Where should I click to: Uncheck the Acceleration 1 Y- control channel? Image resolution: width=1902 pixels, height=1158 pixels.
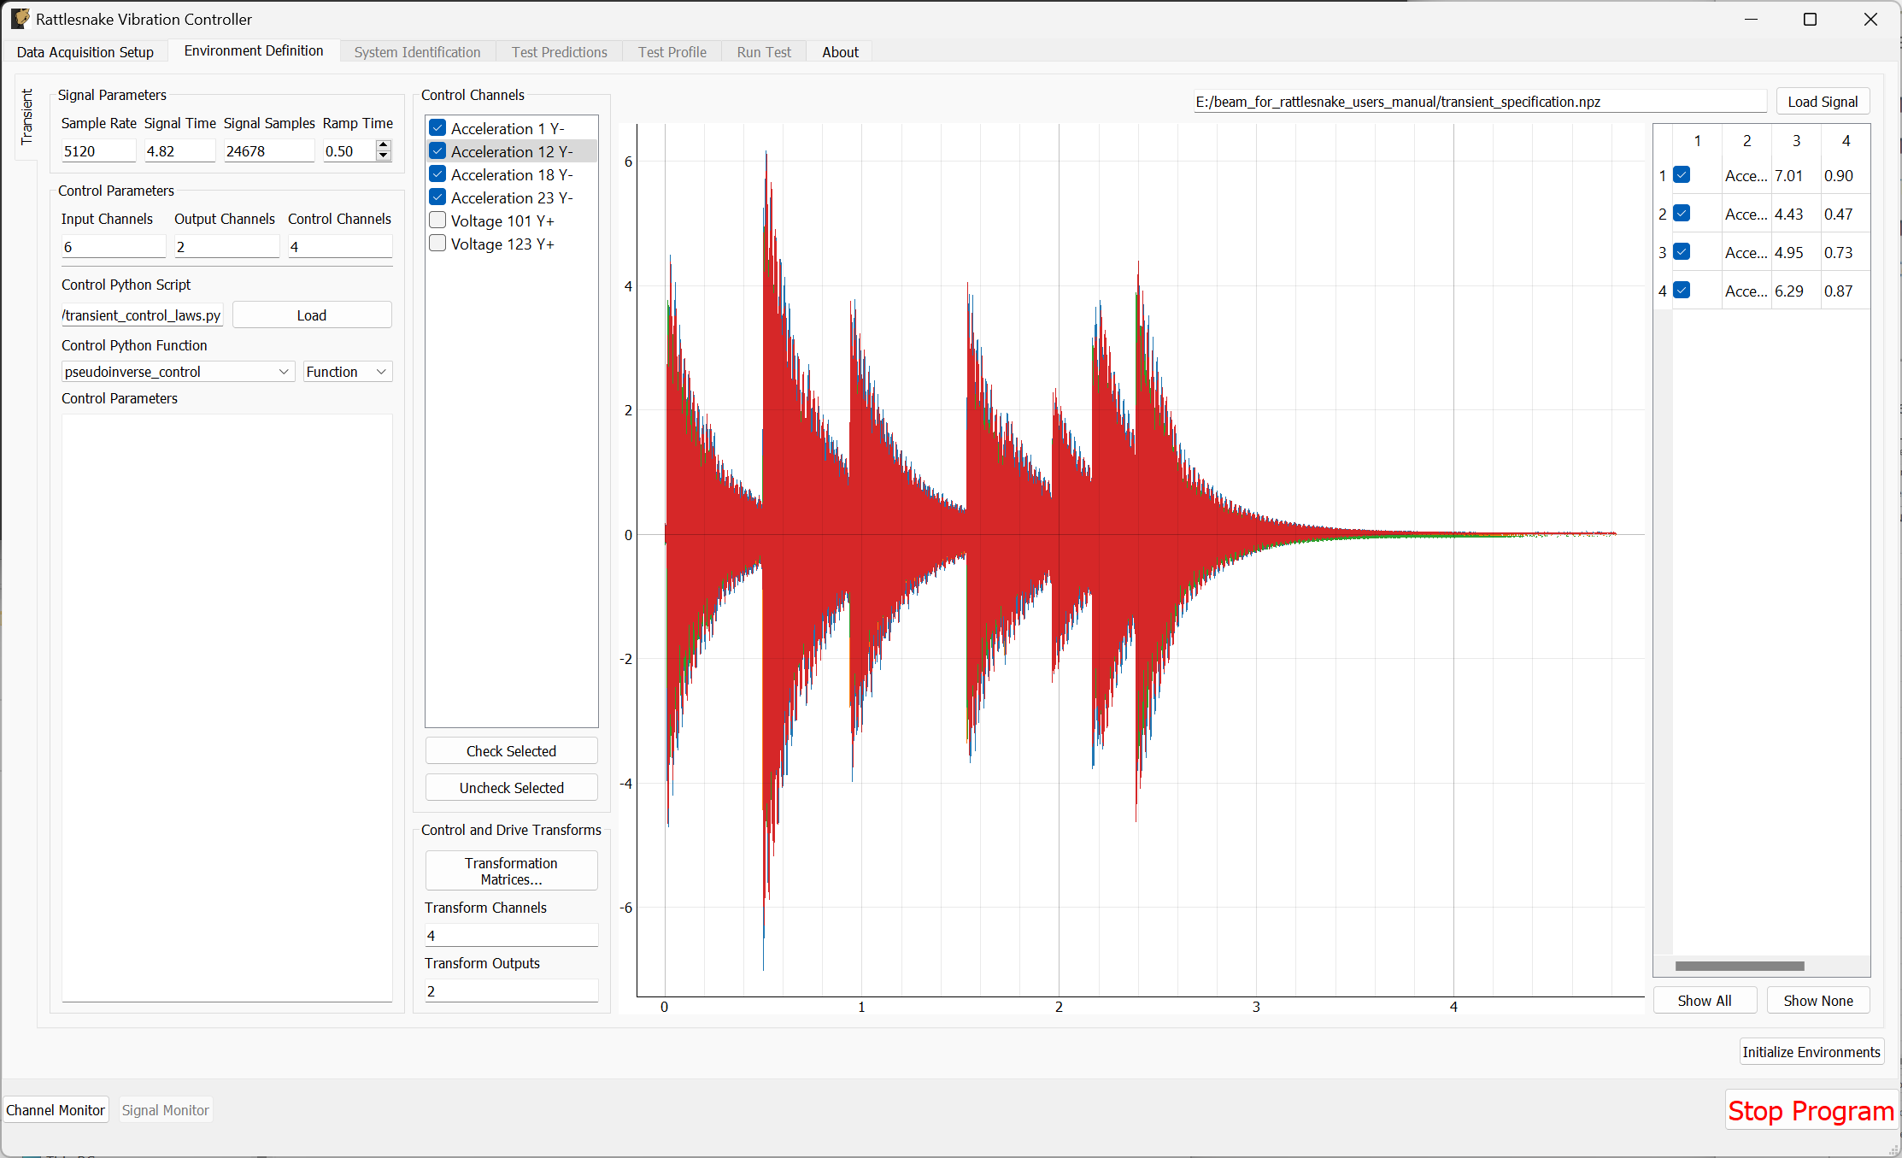click(437, 126)
